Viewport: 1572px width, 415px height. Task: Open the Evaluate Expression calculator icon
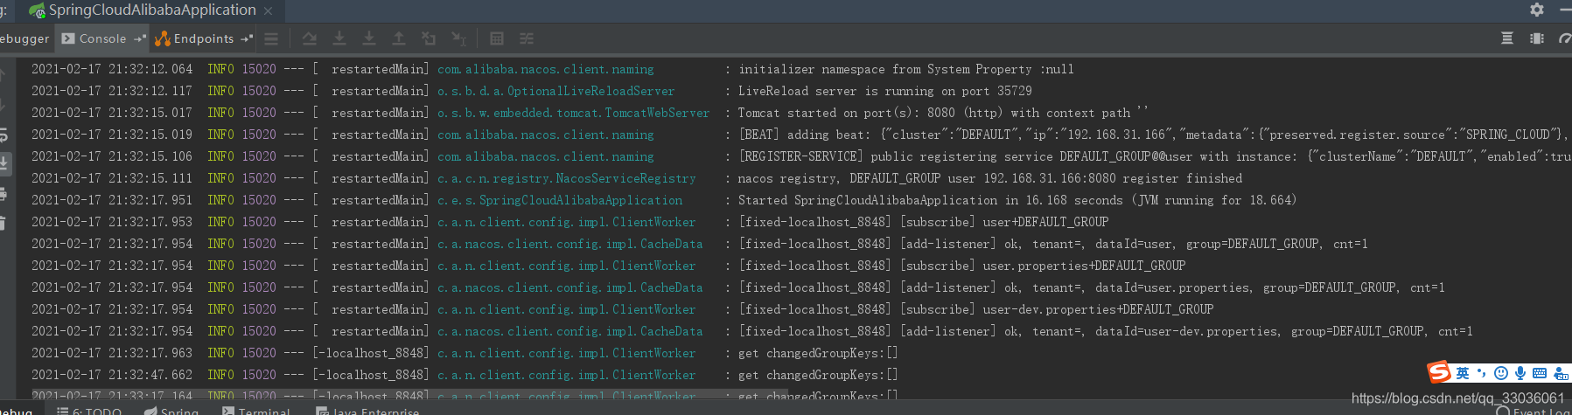pos(497,38)
